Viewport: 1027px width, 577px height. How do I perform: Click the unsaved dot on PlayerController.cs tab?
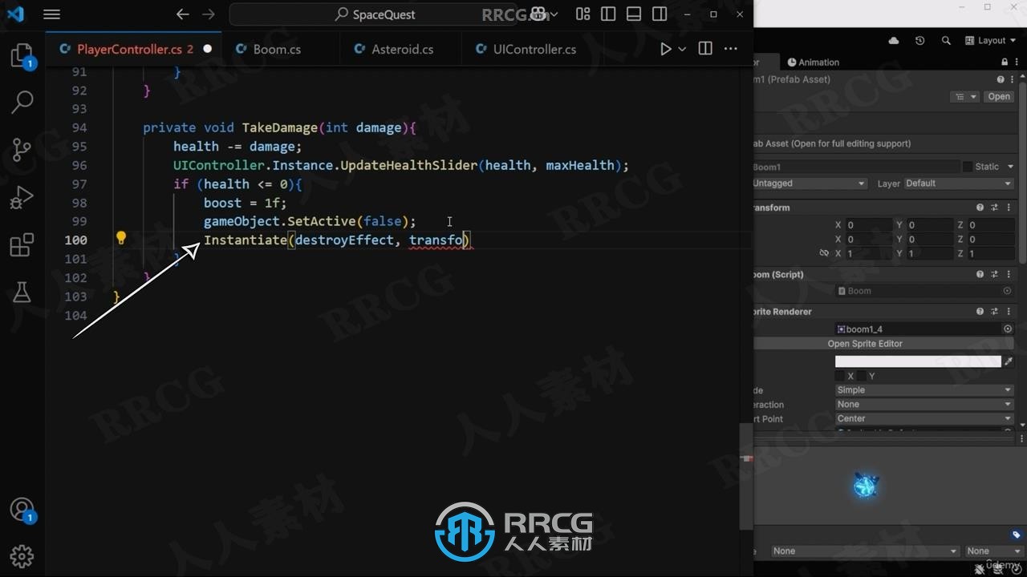[208, 49]
